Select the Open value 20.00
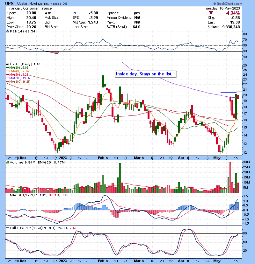This screenshot has width=255, height=264. [x=31, y=13]
